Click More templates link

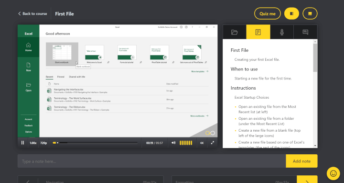point(200,71)
